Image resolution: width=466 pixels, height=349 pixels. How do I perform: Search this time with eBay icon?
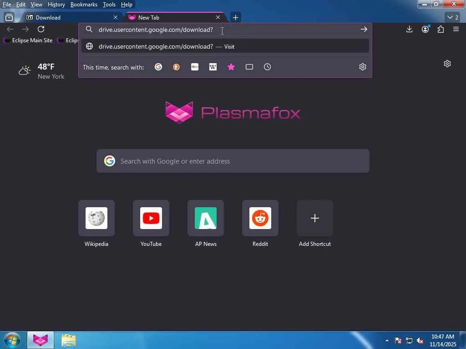pos(195,67)
